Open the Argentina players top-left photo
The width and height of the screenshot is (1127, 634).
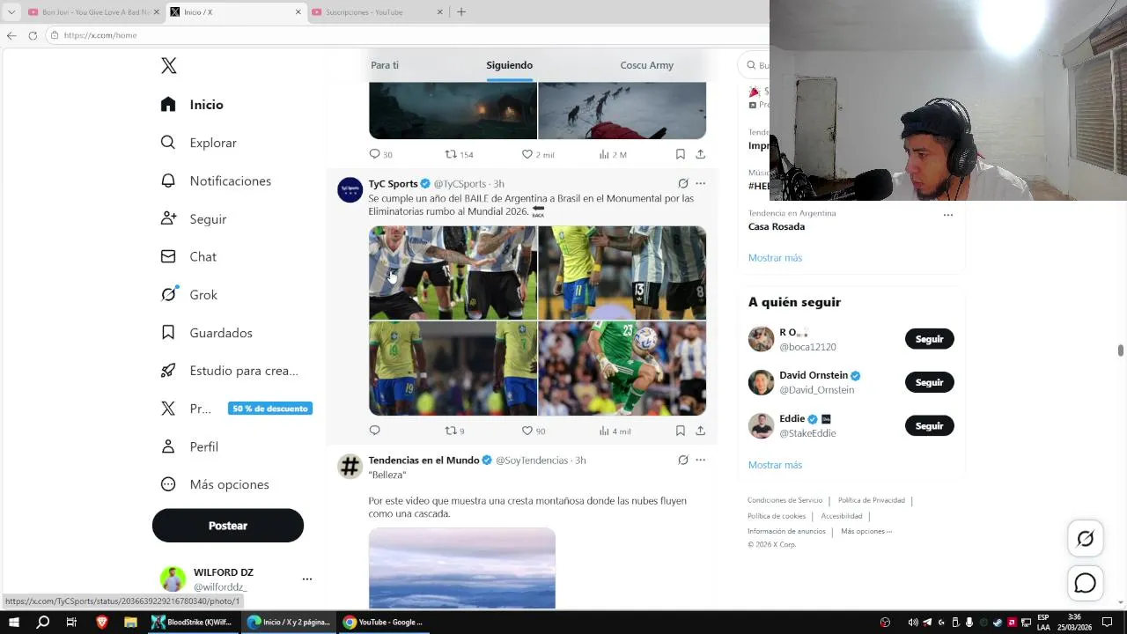click(453, 273)
